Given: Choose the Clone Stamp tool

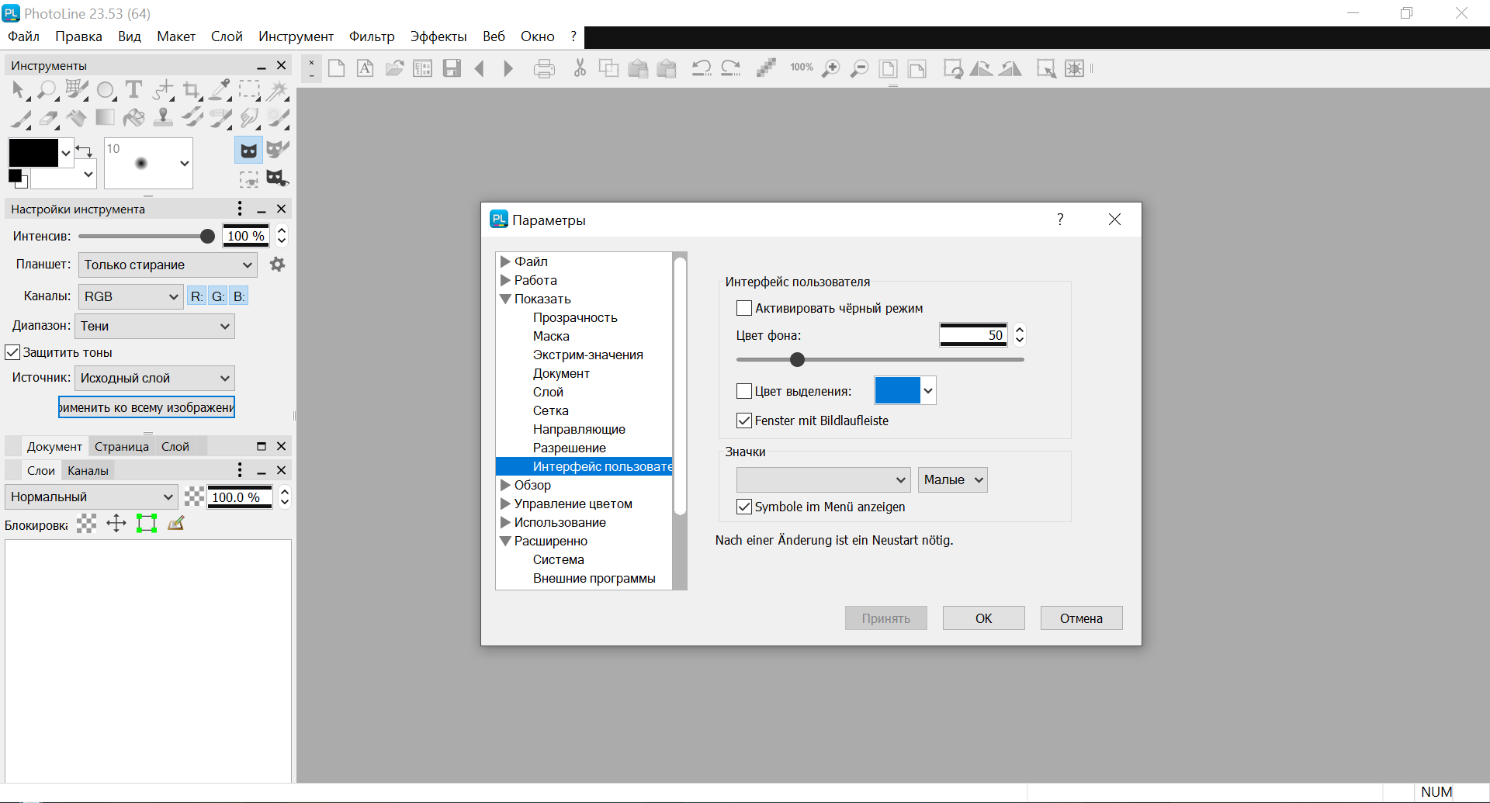Looking at the screenshot, I should [163, 117].
